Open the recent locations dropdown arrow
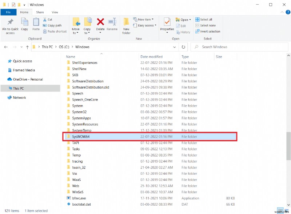The image size is (291, 214). [21, 47]
